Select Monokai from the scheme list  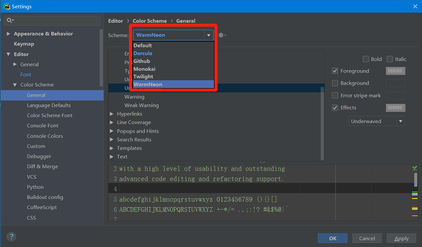(x=144, y=69)
